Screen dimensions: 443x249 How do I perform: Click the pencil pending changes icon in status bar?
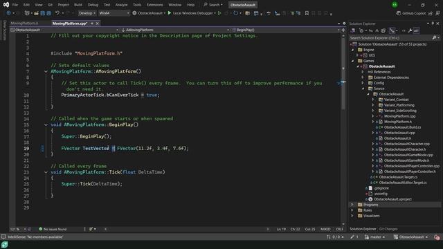pos(352,237)
